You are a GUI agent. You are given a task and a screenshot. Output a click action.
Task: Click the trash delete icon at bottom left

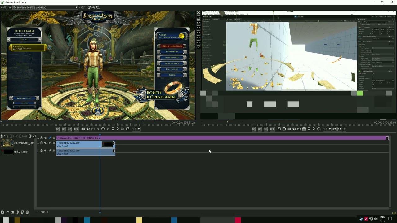pyautogui.click(x=27, y=212)
